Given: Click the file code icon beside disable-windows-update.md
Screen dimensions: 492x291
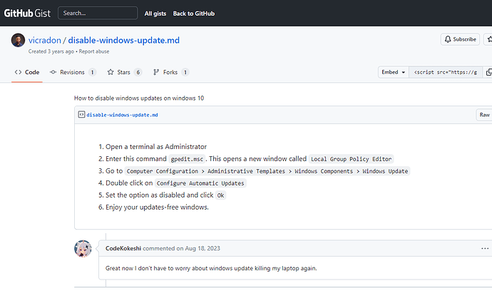Looking at the screenshot, I should tap(81, 114).
